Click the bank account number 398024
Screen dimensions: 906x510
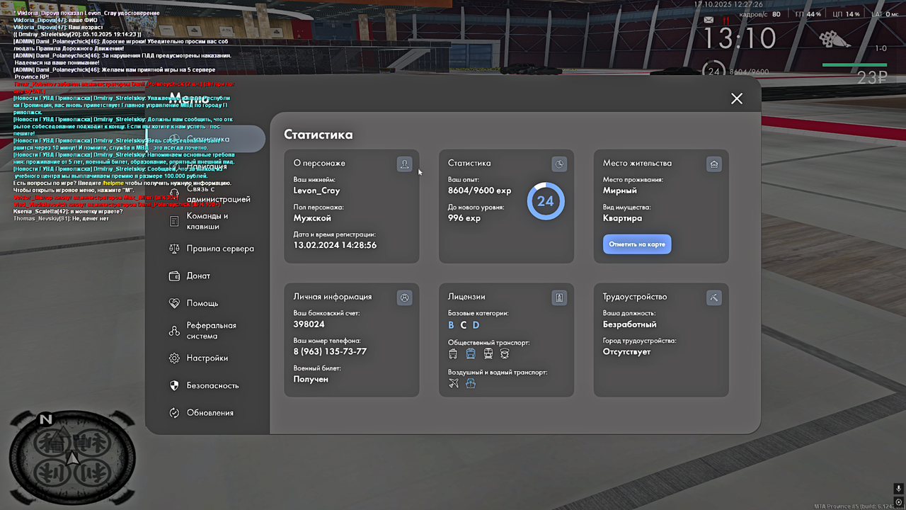[x=309, y=324]
